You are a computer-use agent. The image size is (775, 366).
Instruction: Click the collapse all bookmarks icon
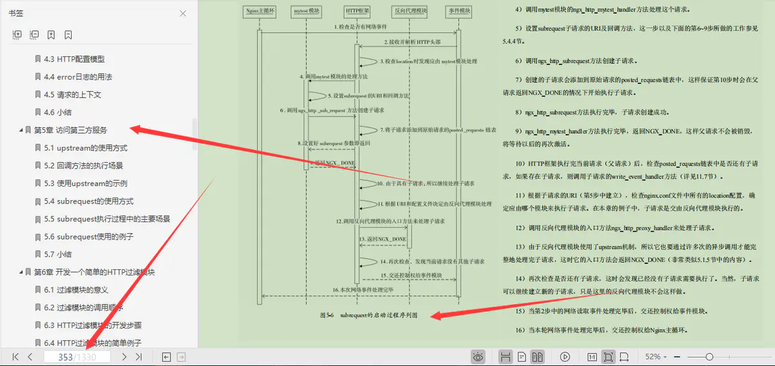point(34,35)
